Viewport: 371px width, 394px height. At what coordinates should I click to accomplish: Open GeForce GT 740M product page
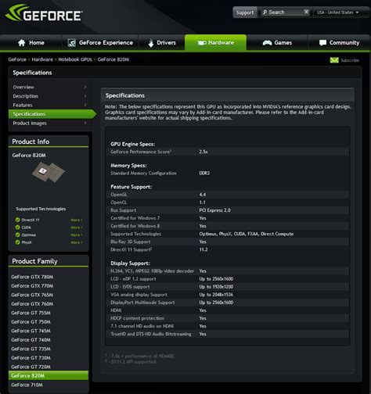pos(31,340)
